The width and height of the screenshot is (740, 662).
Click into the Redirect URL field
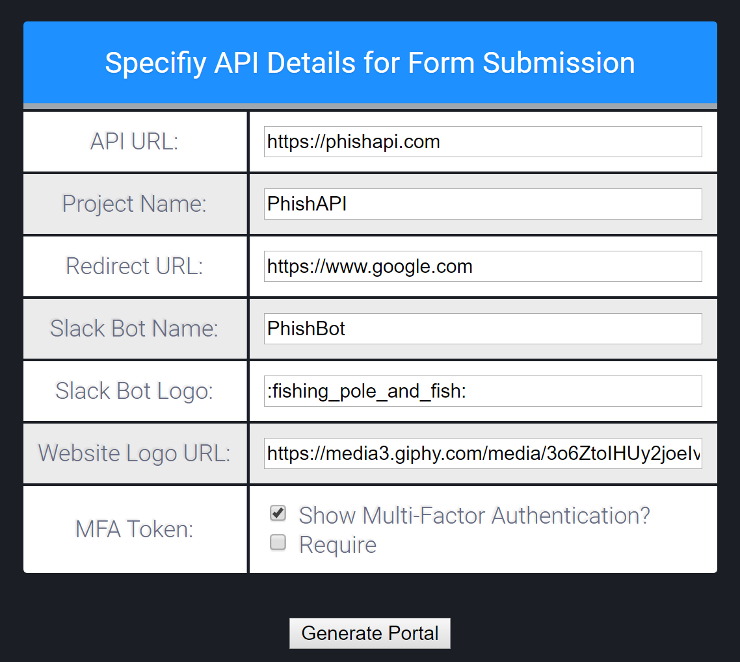click(482, 266)
